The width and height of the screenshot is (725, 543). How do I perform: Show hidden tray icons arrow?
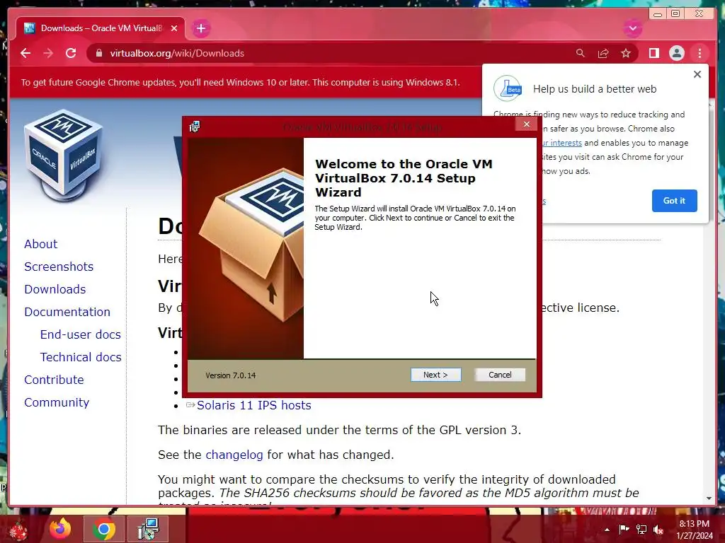[x=607, y=530]
